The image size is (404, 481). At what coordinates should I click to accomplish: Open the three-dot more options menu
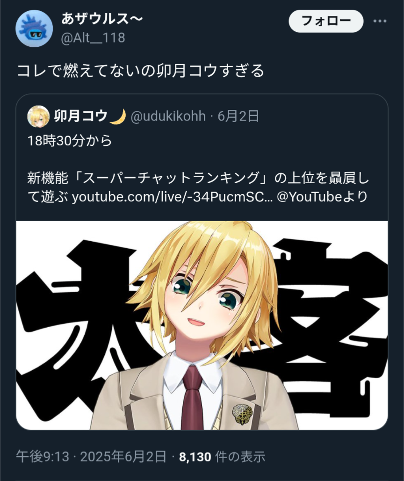coord(380,21)
